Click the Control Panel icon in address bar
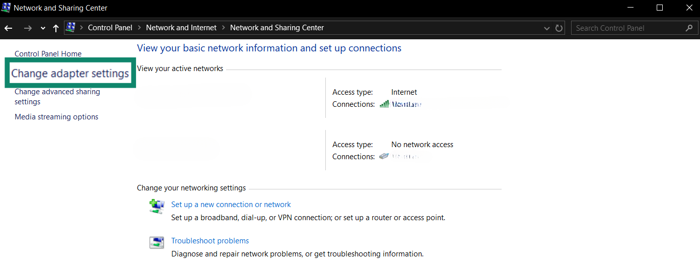The image size is (700, 264). click(71, 28)
